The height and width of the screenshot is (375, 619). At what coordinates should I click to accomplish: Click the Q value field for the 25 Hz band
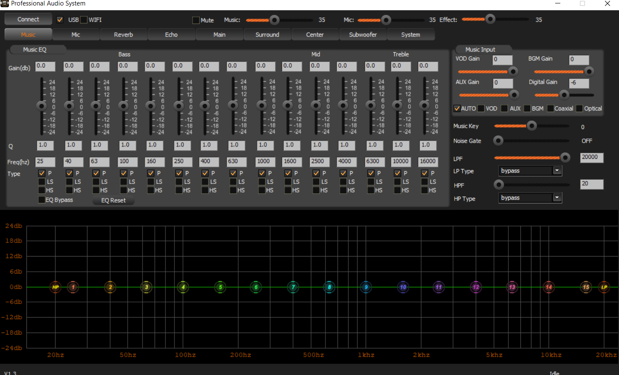45,145
